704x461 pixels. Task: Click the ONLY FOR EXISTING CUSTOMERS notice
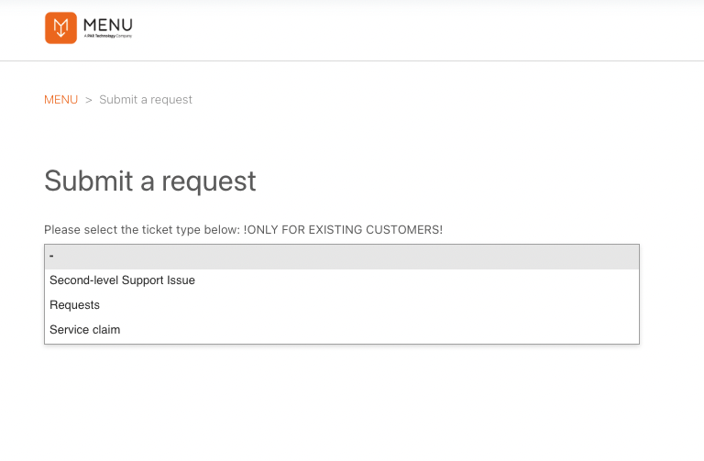tap(343, 230)
